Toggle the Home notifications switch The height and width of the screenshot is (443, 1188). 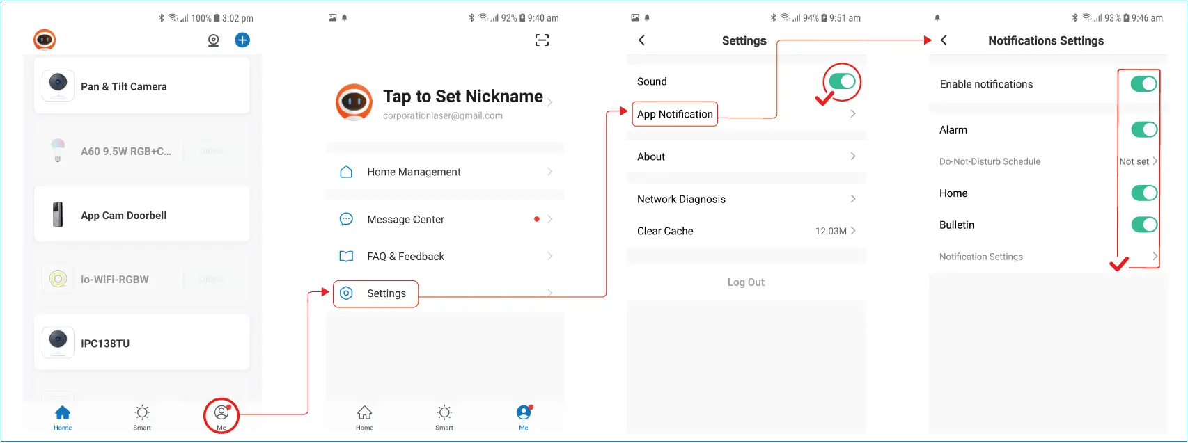1144,193
